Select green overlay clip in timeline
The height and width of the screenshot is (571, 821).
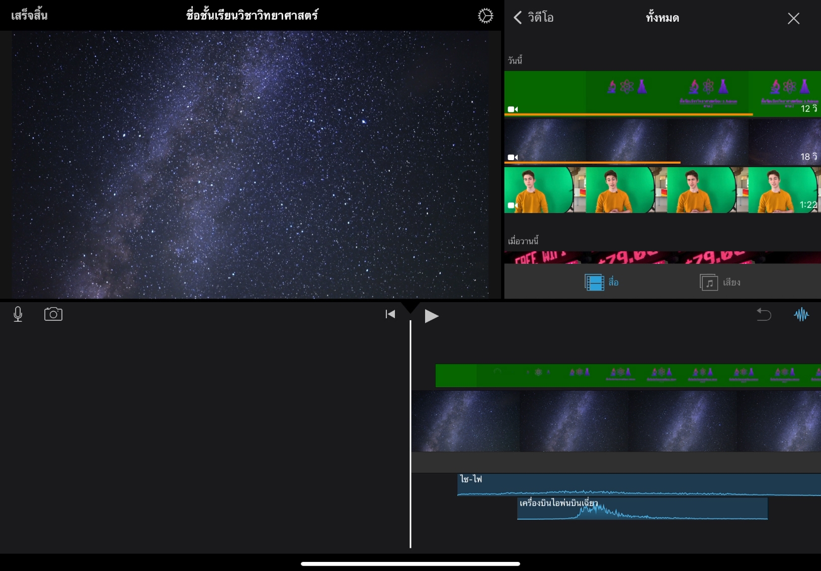pyautogui.click(x=627, y=376)
